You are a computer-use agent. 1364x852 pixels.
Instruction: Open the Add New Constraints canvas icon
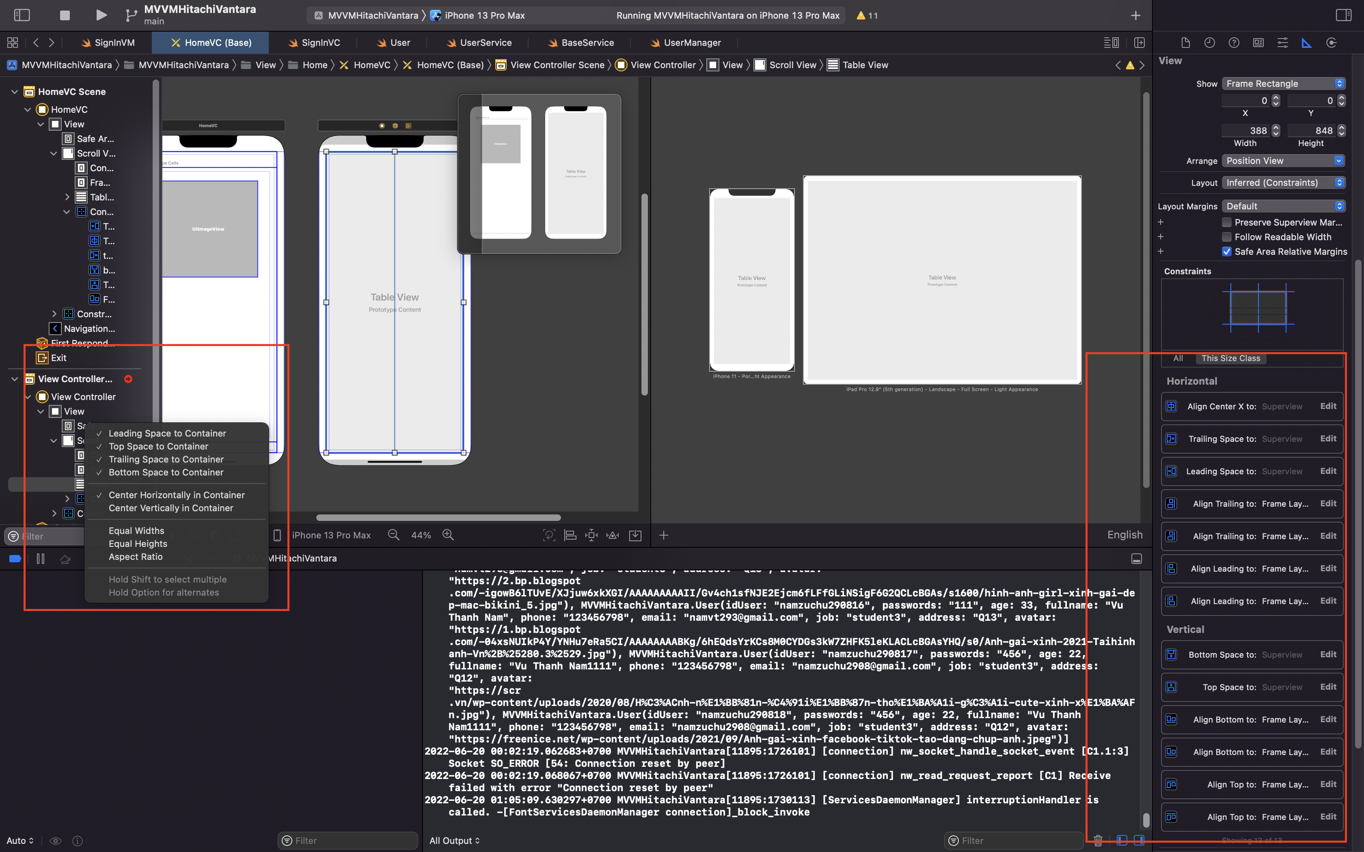point(591,535)
